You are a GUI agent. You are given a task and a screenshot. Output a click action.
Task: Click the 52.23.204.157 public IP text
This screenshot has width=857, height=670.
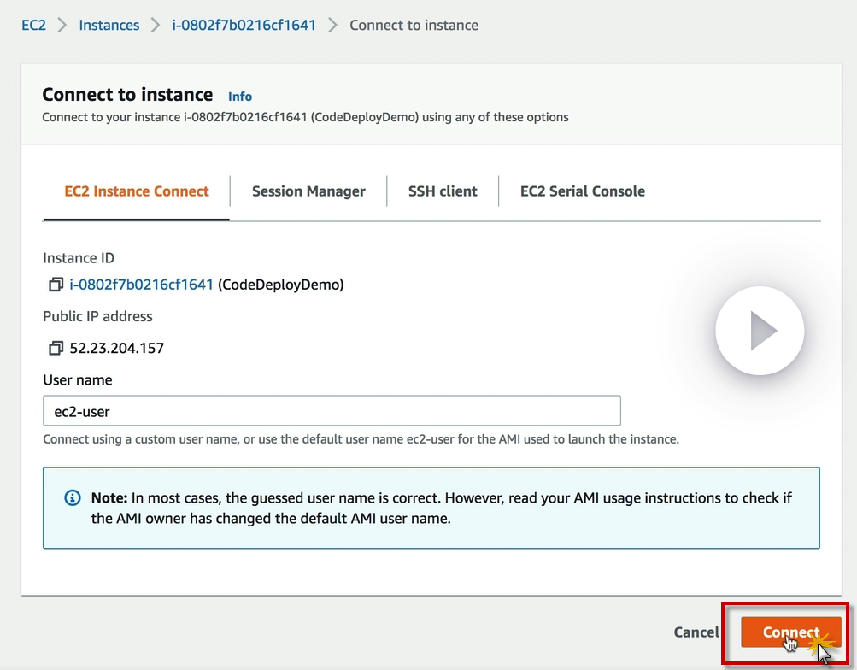[x=117, y=348]
